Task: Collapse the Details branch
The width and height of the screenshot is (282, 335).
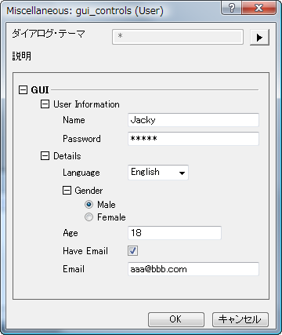Action: click(x=45, y=156)
